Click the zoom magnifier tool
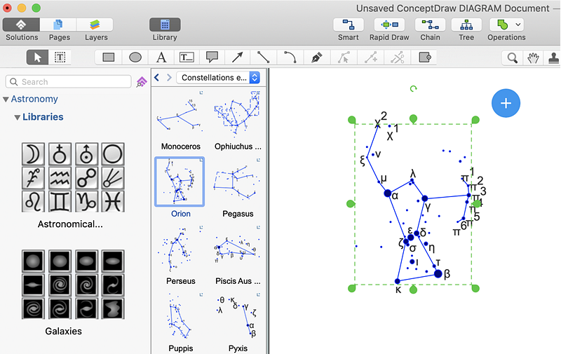Viewport: 561px width, 354px height. pos(513,57)
